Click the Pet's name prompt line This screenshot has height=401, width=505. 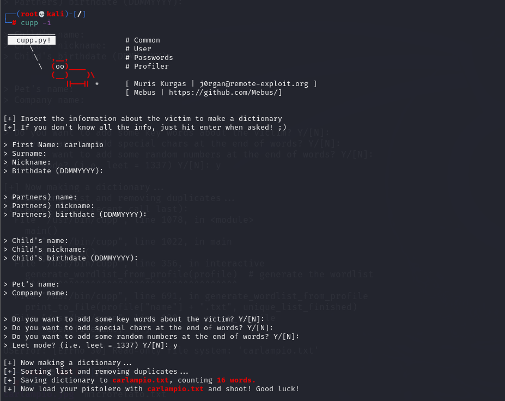click(32, 284)
